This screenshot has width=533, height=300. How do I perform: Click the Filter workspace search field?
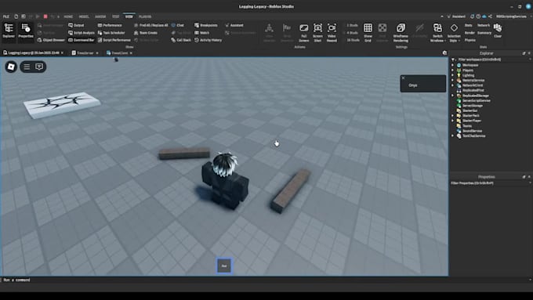pyautogui.click(x=491, y=60)
